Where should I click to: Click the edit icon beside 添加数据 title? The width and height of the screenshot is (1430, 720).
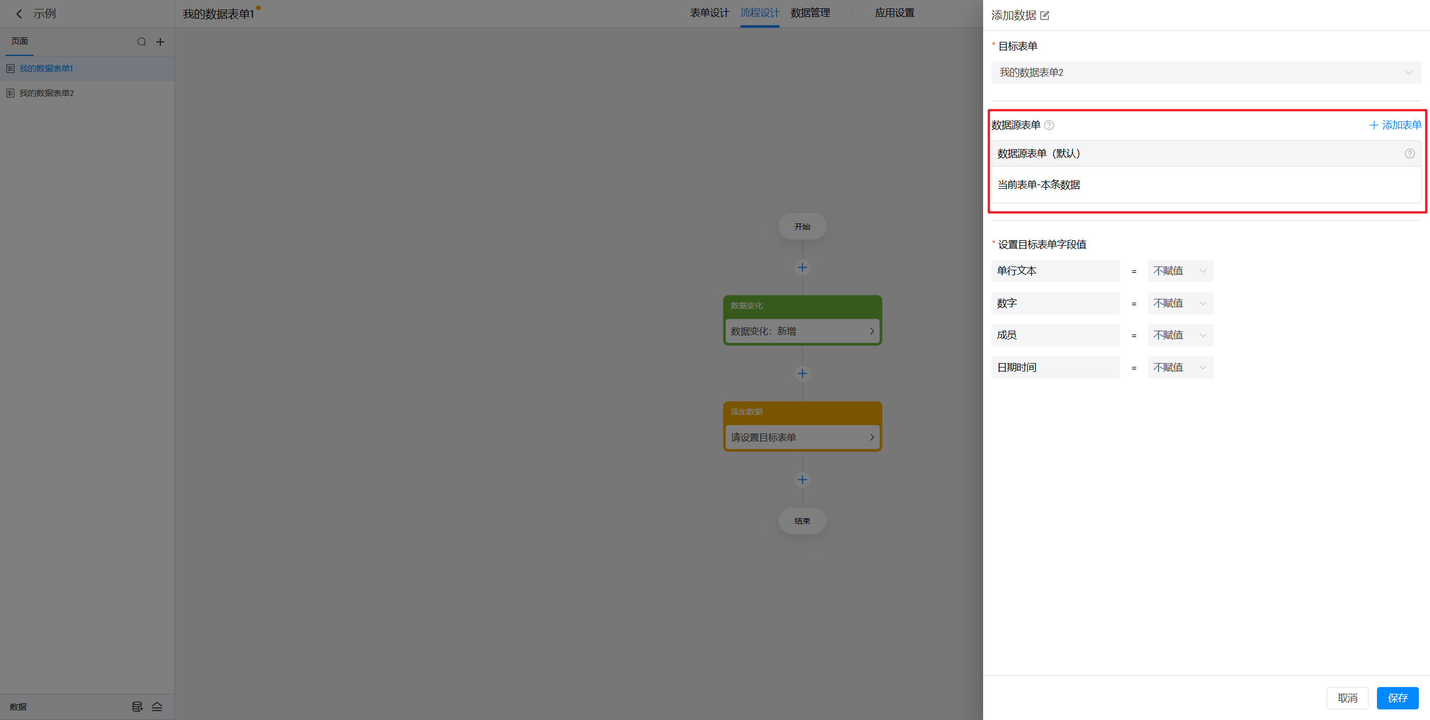click(1045, 16)
